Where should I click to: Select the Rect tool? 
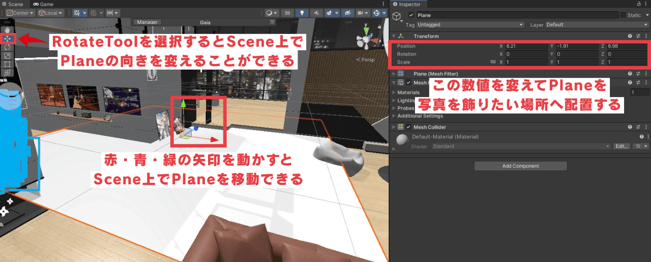pos(8,64)
